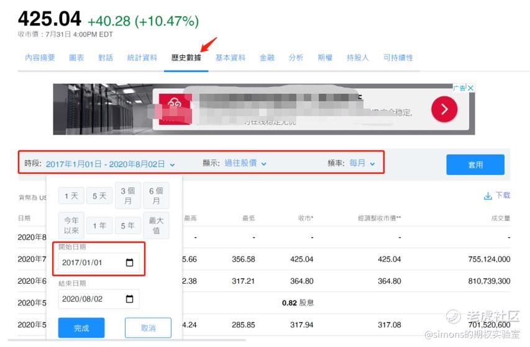Switch to the 圖表 tab
The width and height of the screenshot is (530, 347).
[76, 58]
